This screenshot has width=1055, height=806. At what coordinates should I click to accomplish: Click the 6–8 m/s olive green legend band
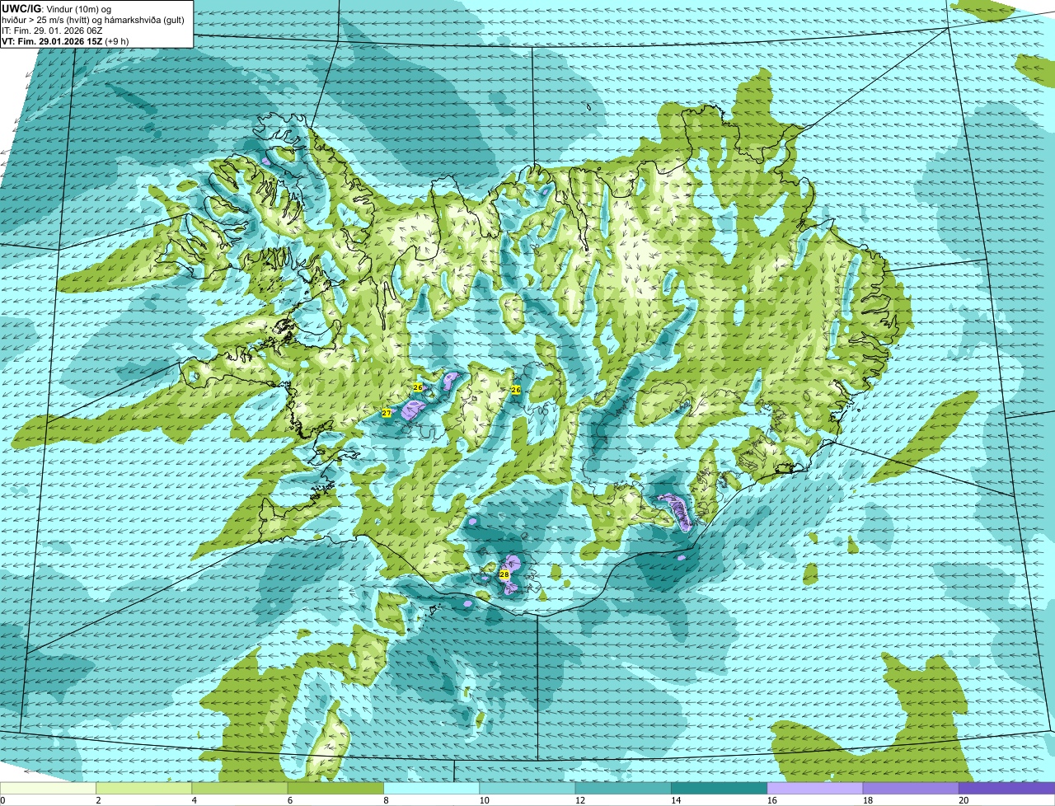tap(335, 789)
